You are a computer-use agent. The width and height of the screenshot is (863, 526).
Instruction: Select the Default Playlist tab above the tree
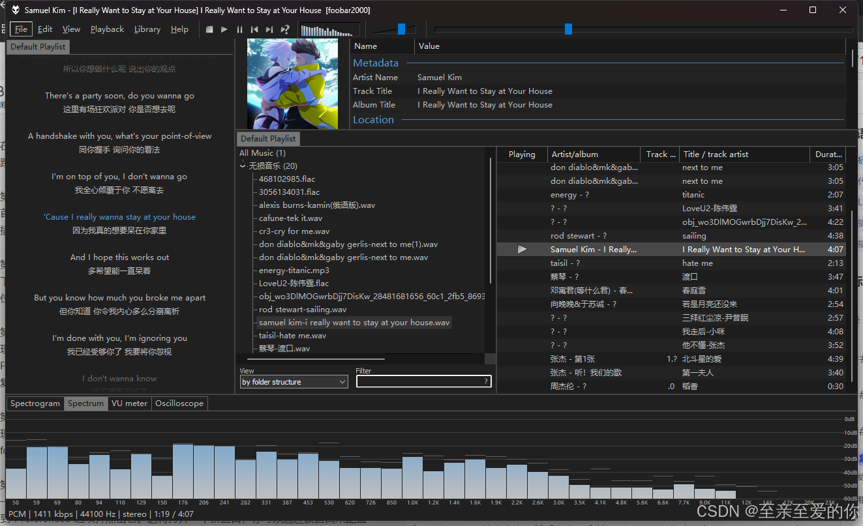click(x=267, y=138)
